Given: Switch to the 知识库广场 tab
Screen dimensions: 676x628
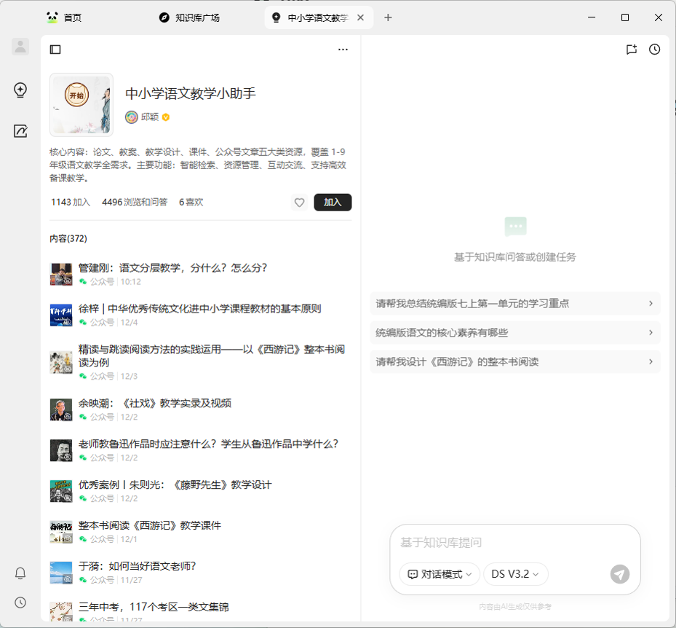Looking at the screenshot, I should click(196, 17).
